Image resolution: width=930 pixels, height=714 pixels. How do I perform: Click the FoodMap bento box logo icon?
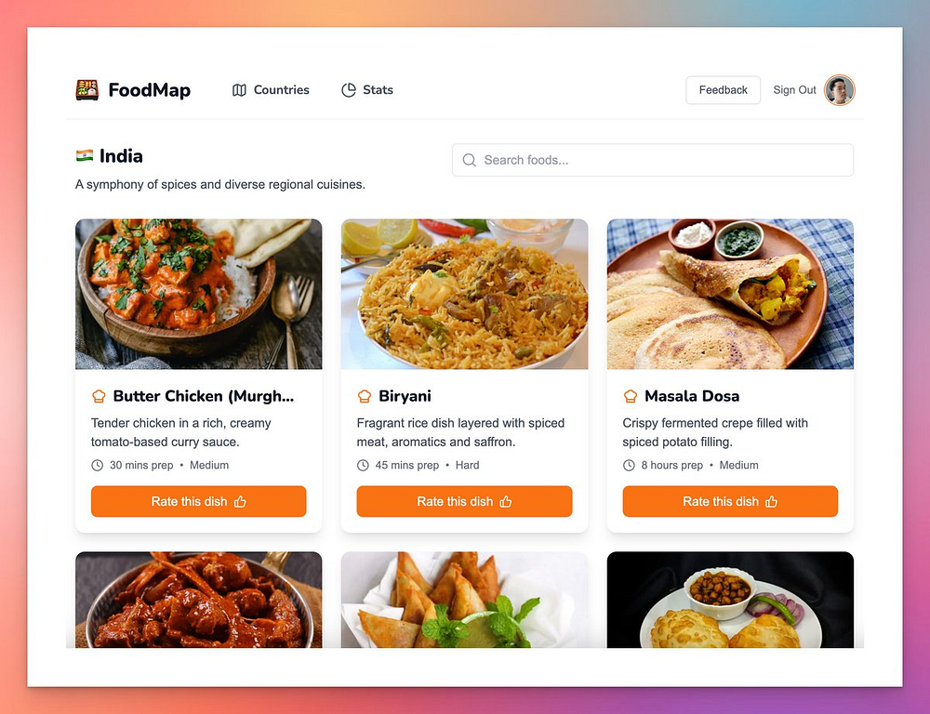point(87,90)
